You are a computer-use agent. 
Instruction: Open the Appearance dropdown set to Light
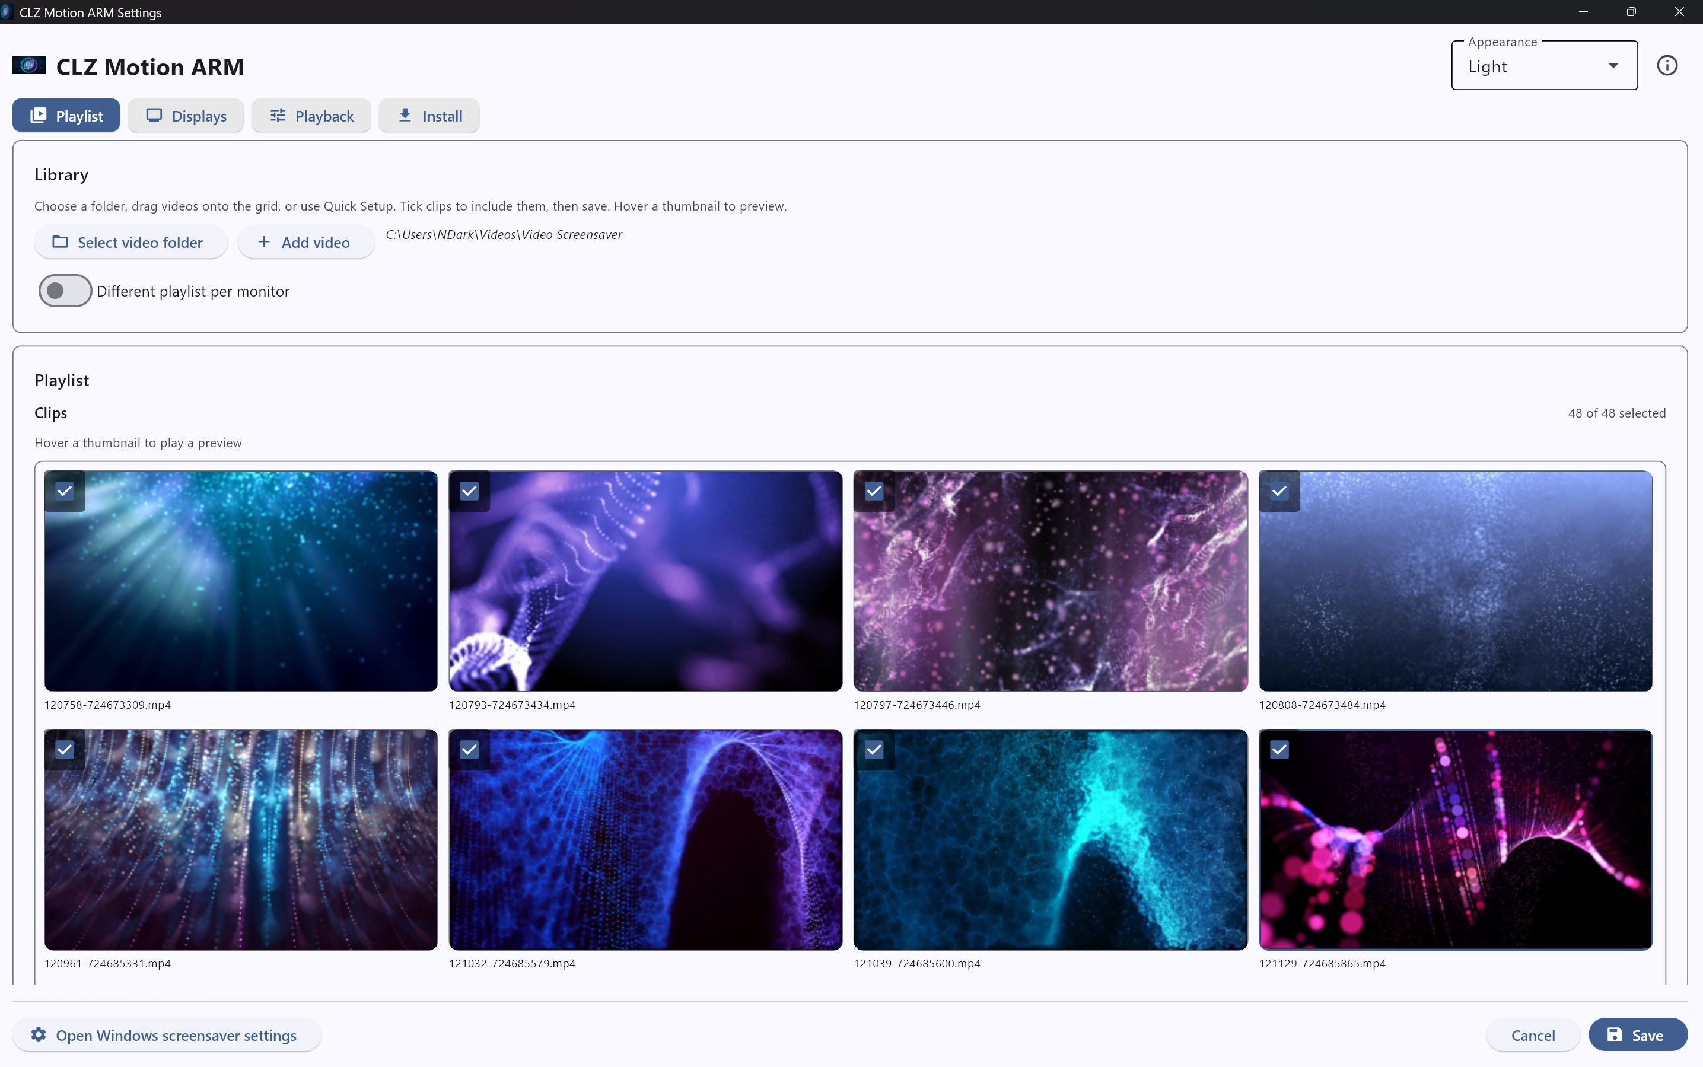[1543, 66]
